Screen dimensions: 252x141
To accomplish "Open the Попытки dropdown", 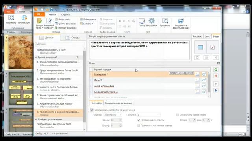I will coord(149,115).
